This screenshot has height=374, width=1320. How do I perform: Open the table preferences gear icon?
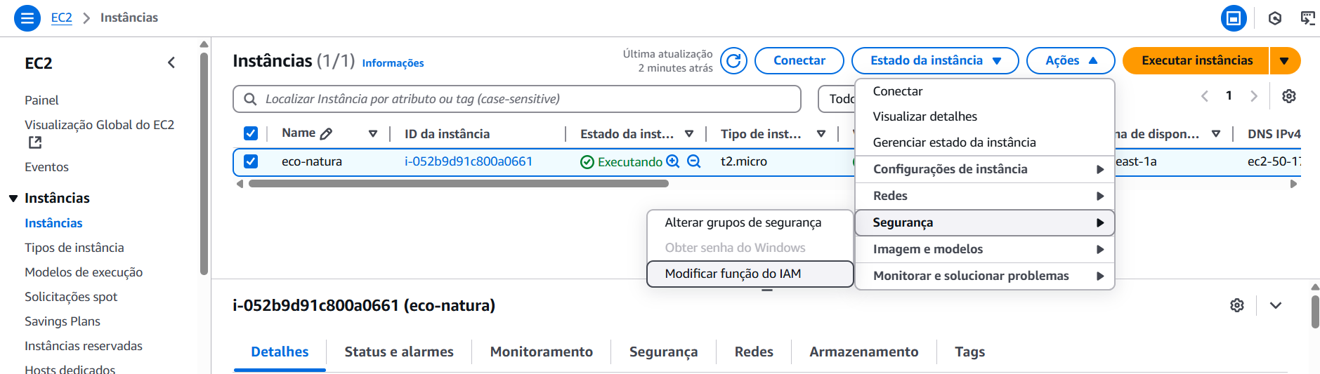coord(1288,96)
